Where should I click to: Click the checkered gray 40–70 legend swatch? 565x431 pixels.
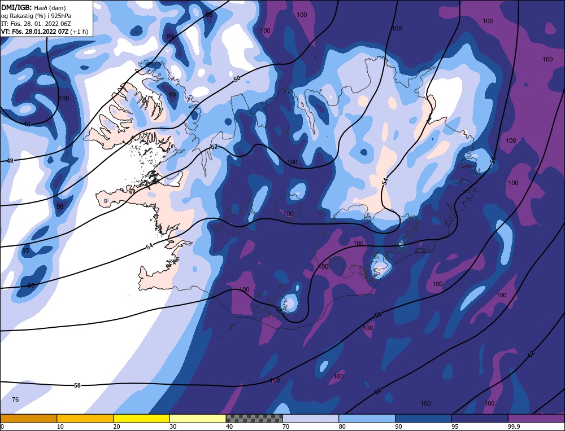point(254,419)
